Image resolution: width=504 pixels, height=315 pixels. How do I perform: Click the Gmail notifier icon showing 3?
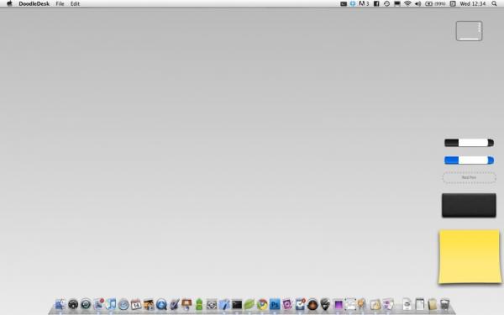coord(364,4)
